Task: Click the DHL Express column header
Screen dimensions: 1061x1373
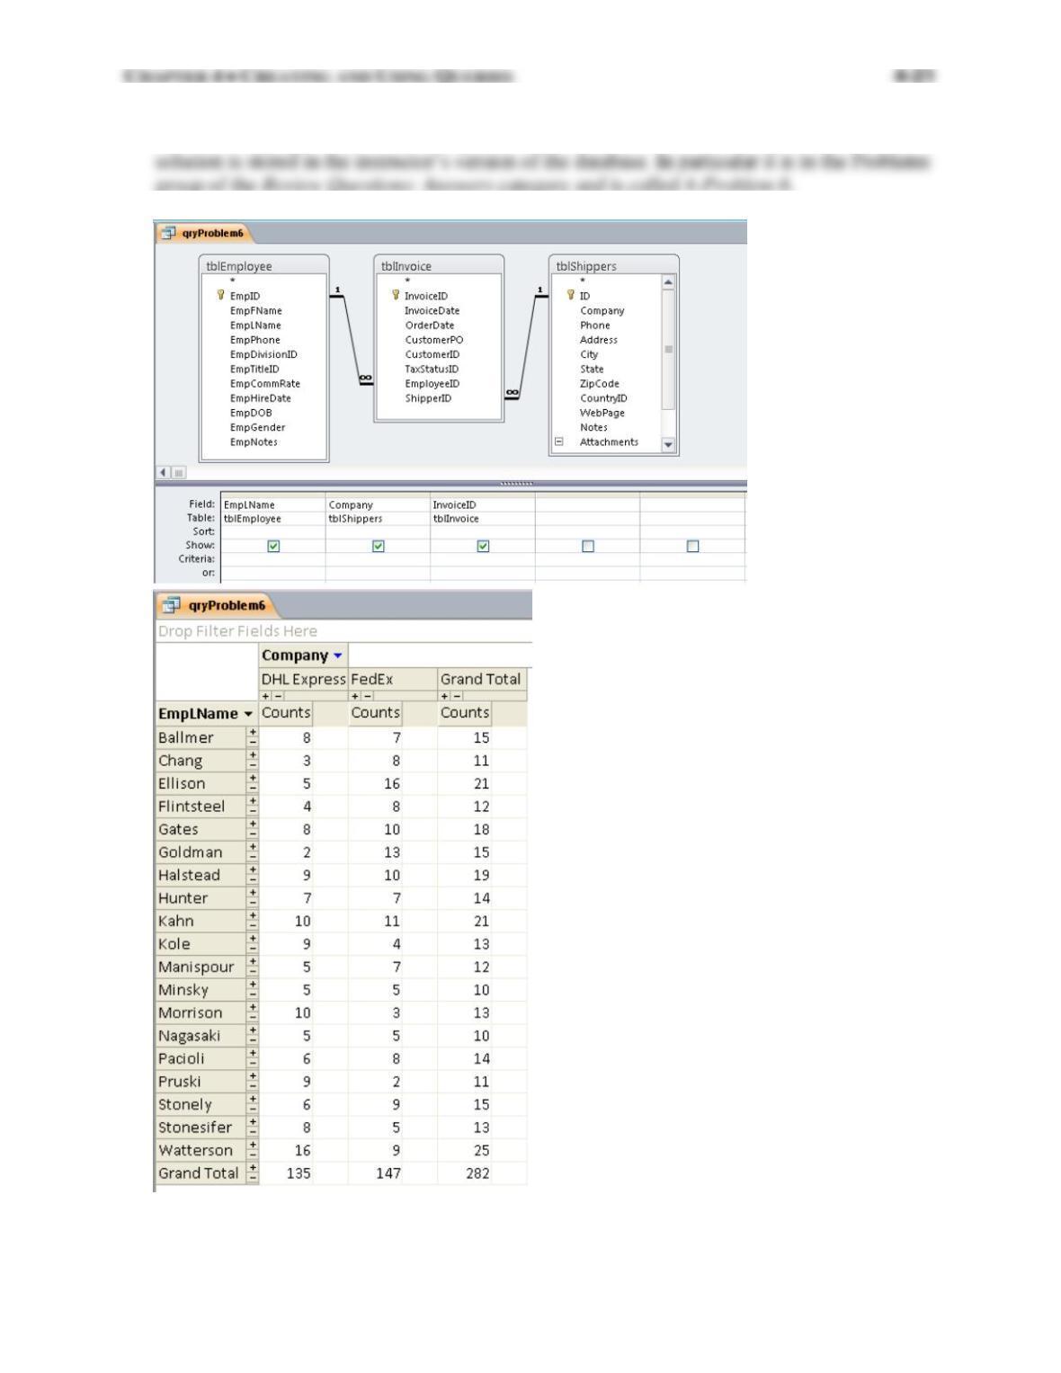Action: [x=303, y=679]
